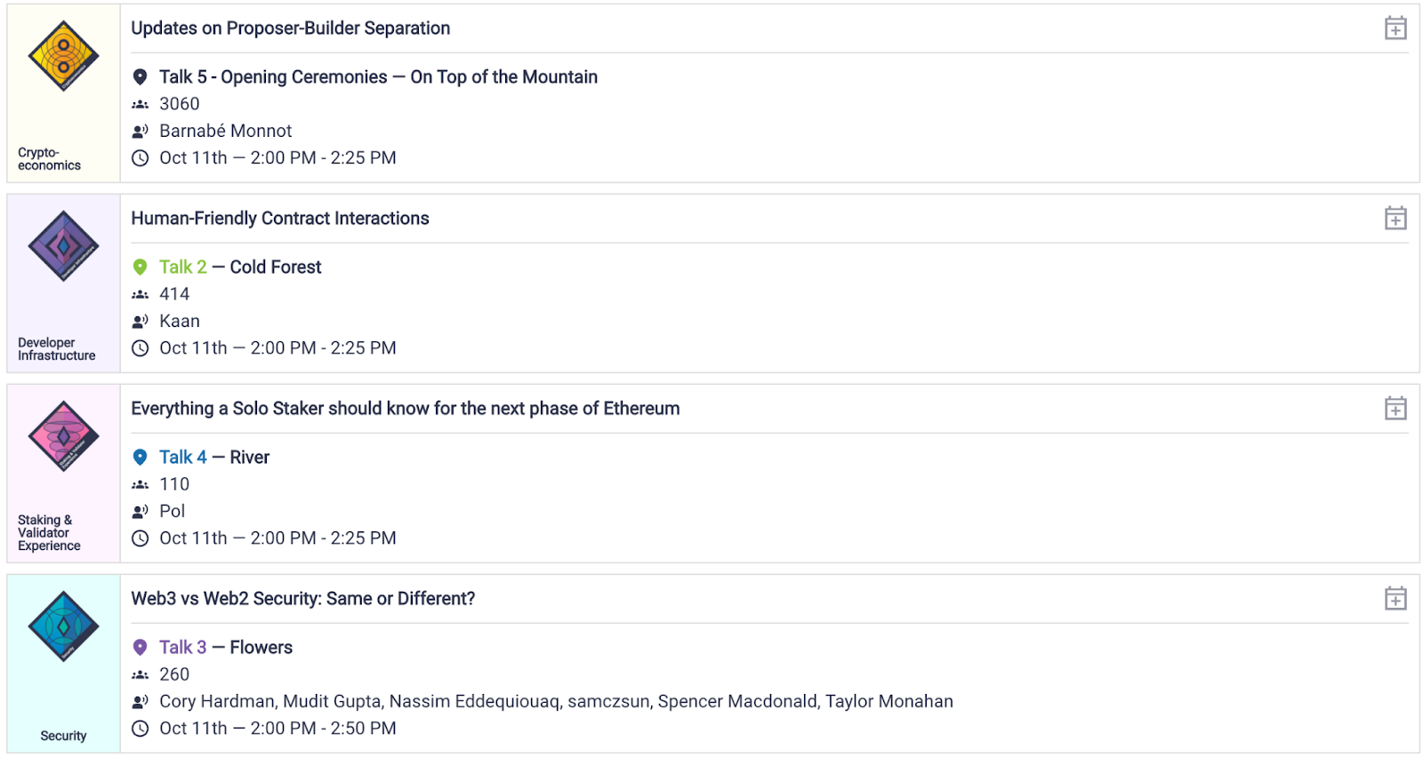Click the Developer Infrastructure track badge
This screenshot has height=757, width=1423.
coord(63,246)
